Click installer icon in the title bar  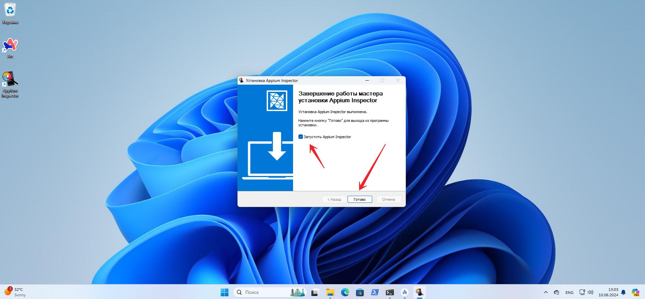pyautogui.click(x=241, y=81)
